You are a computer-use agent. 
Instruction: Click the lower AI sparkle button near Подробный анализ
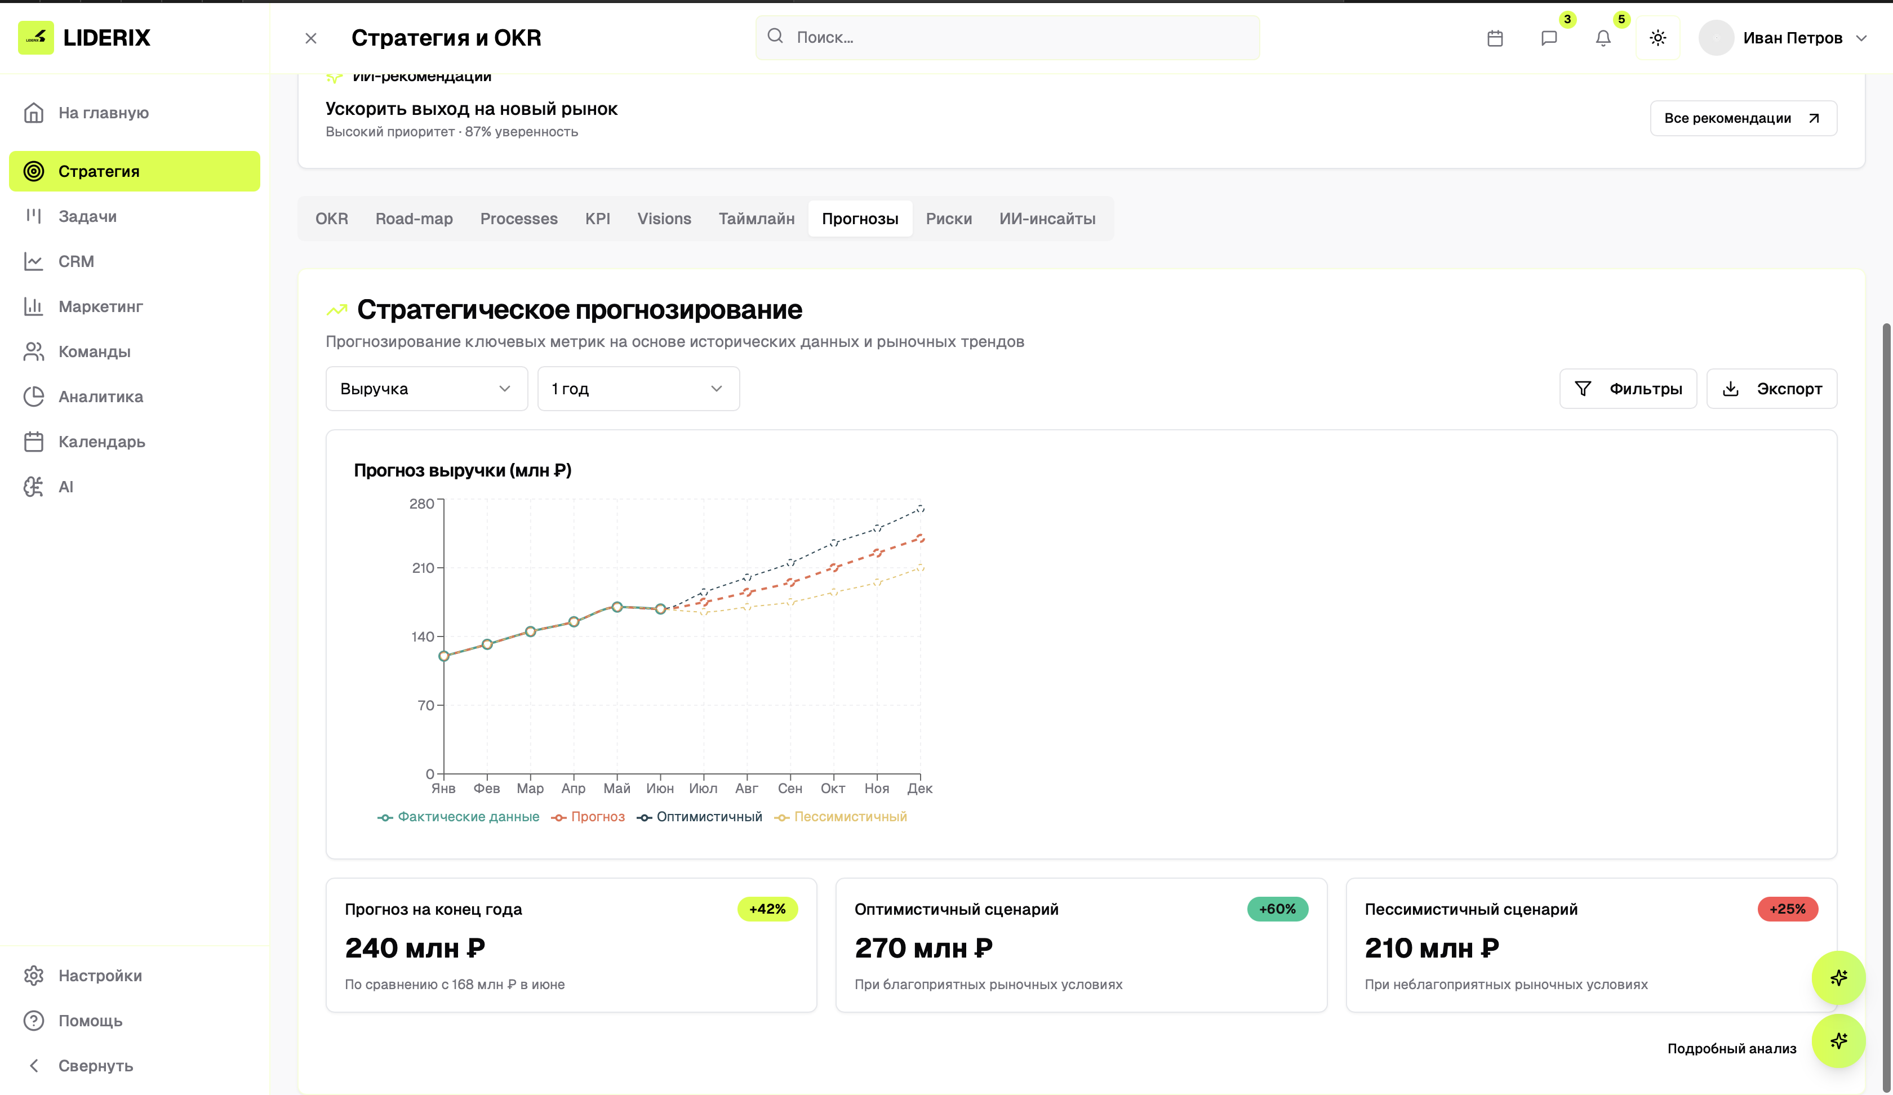1838,1041
